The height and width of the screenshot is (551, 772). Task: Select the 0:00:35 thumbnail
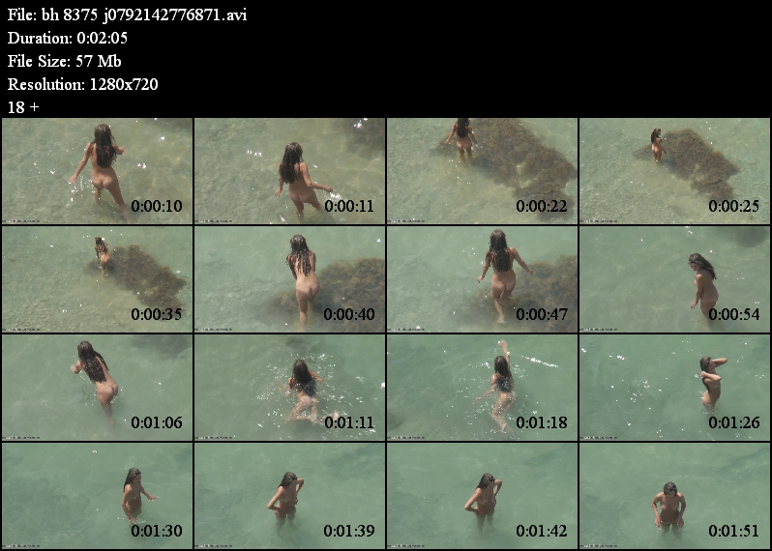(x=98, y=279)
